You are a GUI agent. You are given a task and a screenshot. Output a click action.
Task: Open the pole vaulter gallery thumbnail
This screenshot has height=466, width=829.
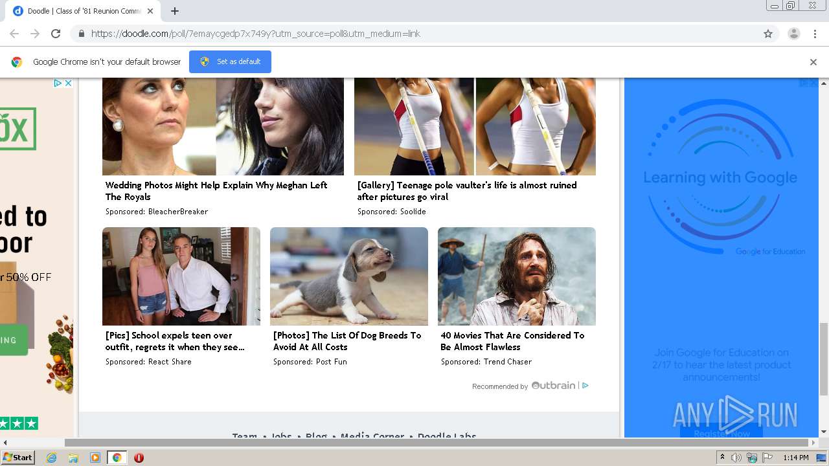tap(475, 126)
